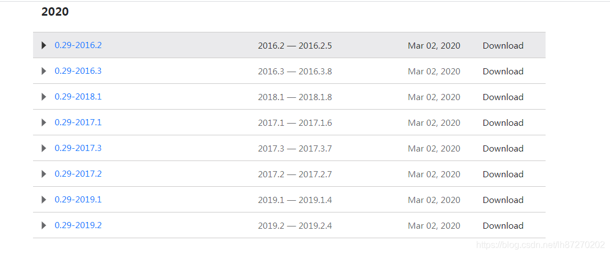Screen dimensions: 610x255
Task: Expand the 0.29-2016.2 version row
Action: click(44, 45)
